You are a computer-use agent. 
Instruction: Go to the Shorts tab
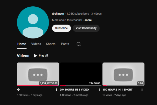click(51, 44)
